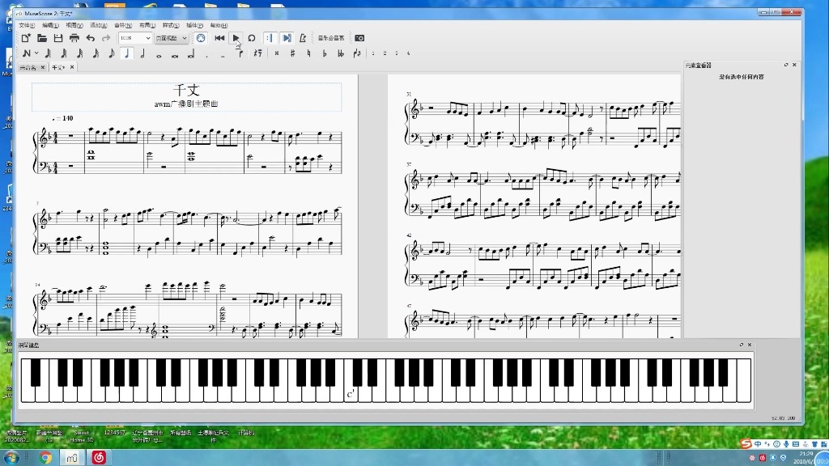Toggle loop playback

tap(252, 38)
